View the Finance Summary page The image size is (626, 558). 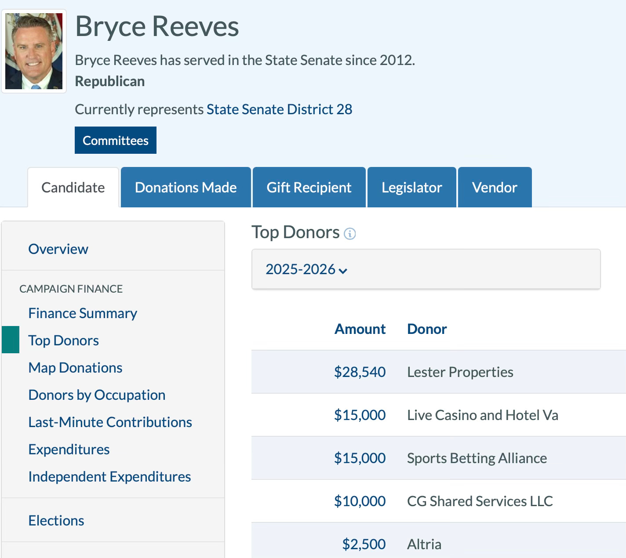(83, 313)
